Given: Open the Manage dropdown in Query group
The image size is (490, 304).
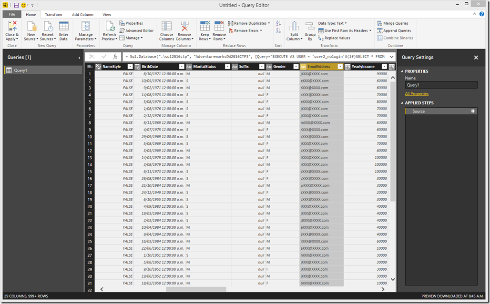Looking at the screenshot, I should tap(131, 38).
